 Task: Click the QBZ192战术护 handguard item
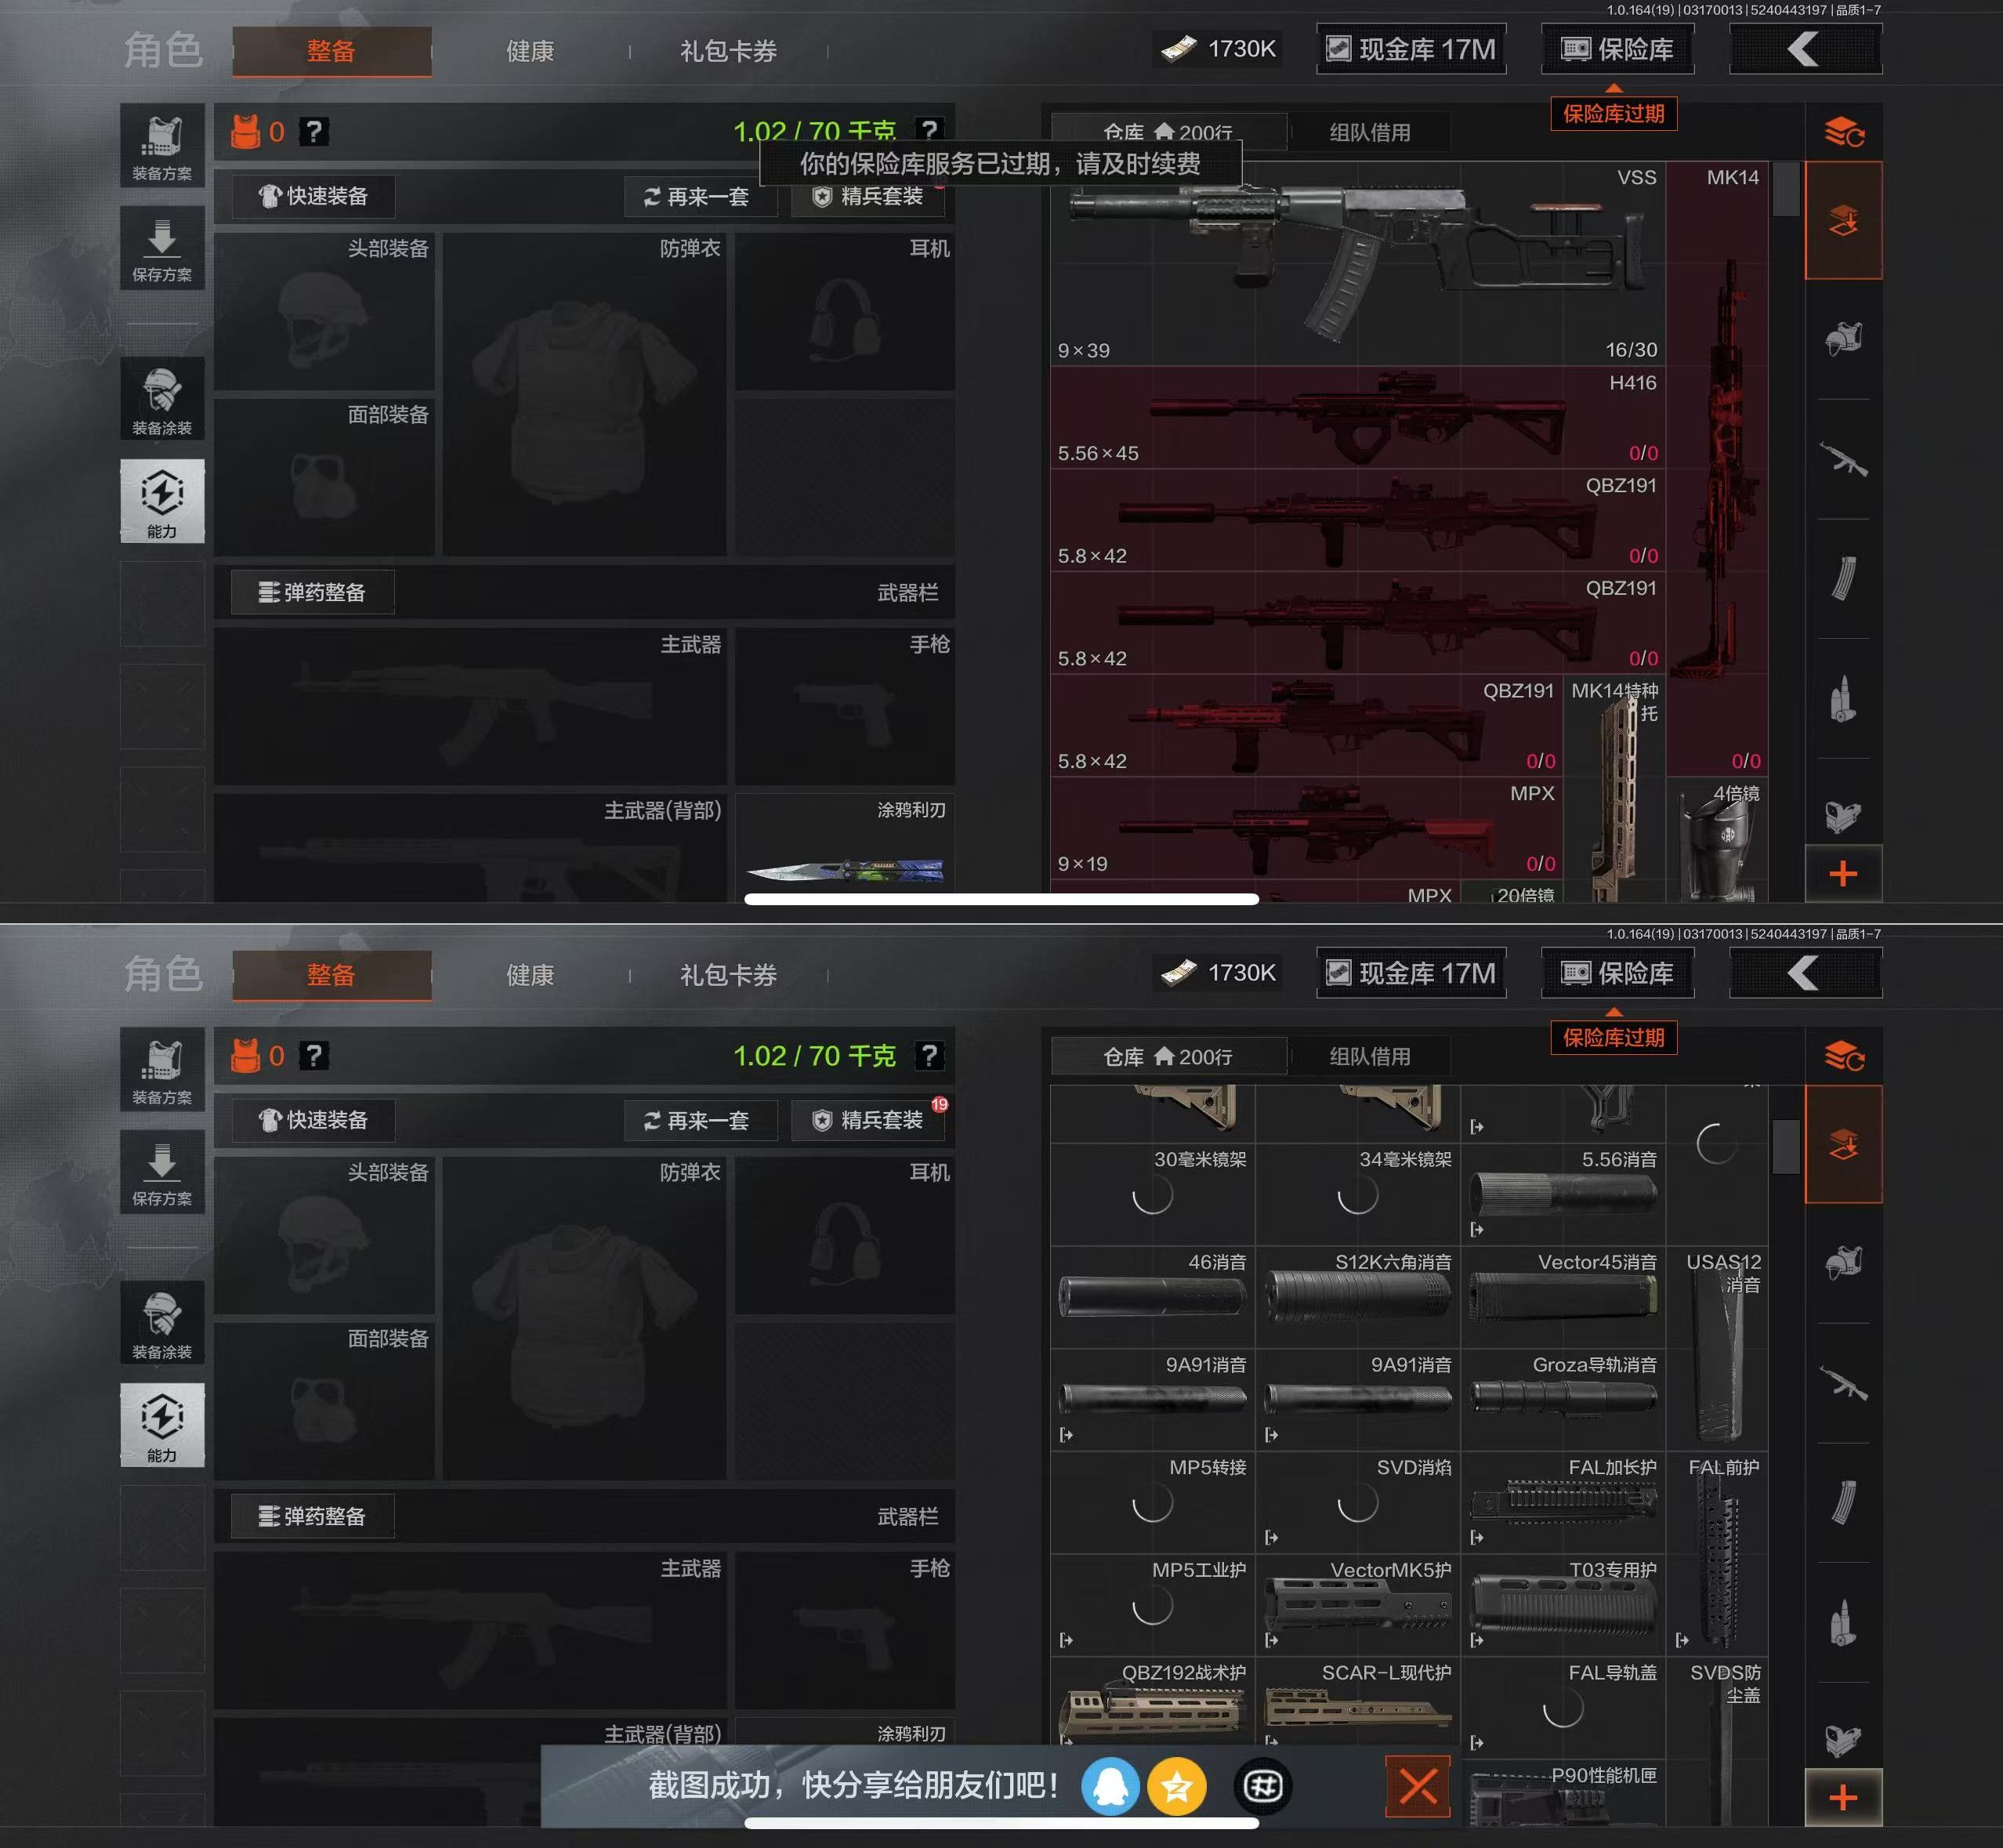tap(1152, 1704)
